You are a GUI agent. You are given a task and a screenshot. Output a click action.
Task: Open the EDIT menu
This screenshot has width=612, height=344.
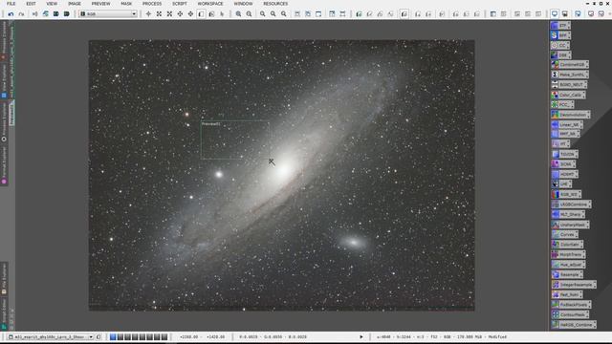tap(31, 4)
